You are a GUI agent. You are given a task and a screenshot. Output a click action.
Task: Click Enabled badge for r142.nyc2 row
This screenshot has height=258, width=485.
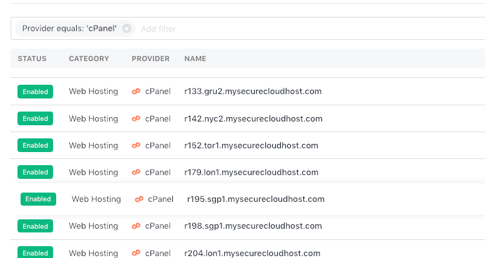pos(35,118)
